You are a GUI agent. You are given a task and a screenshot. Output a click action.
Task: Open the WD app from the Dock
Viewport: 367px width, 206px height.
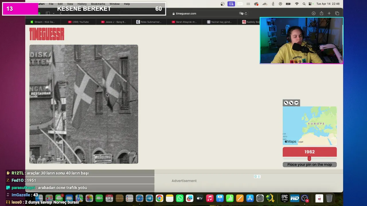pyautogui.click(x=294, y=198)
